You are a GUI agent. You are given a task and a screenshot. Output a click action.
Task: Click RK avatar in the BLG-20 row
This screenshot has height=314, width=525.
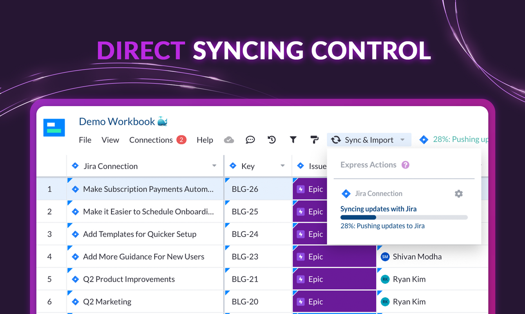pyautogui.click(x=385, y=302)
